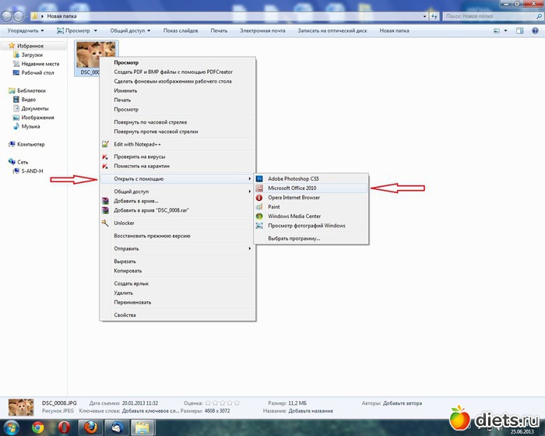Launch Google Chrome from taskbar
Image resolution: width=545 pixels, height=436 pixels.
pos(37,427)
